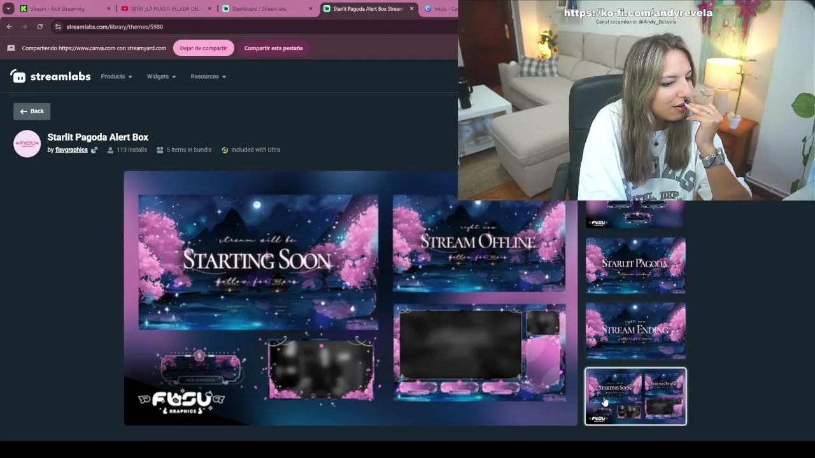The image size is (815, 458).
Task: Click the screen sharing indicator icon
Action: pos(11,48)
